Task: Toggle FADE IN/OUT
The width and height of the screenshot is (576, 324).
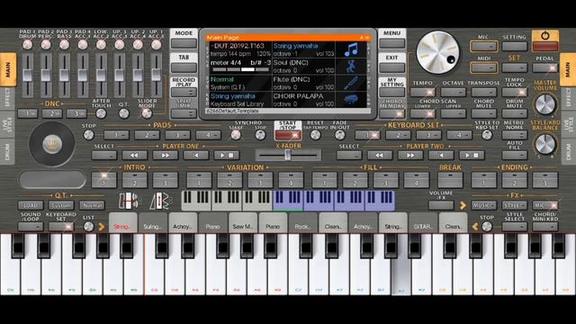Action: pyautogui.click(x=340, y=135)
